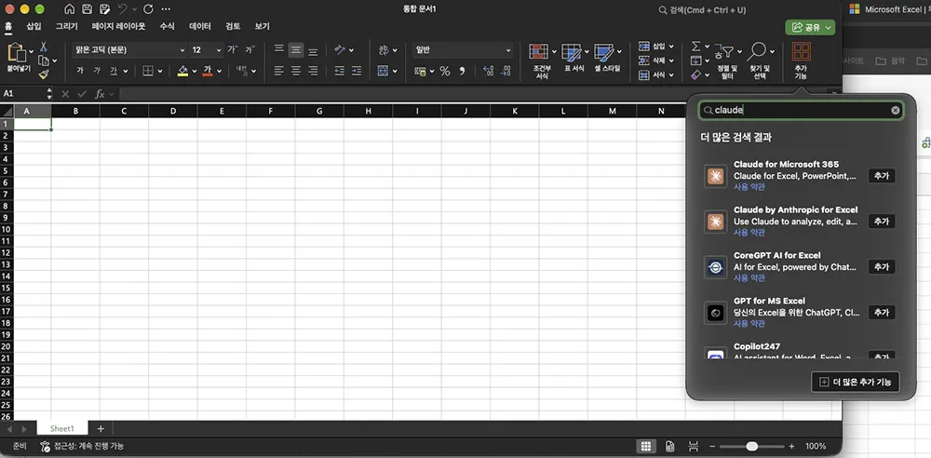Click 더 많은 추가 기능 button

(855, 382)
